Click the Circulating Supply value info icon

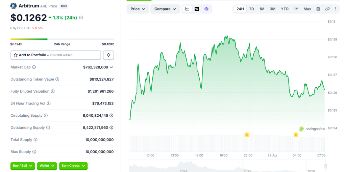(x=111, y=116)
